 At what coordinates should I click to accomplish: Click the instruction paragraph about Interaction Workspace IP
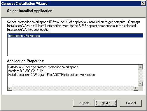click(x=73, y=26)
